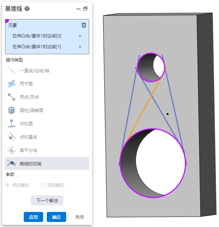219x227 pixels.
Task: Click the 下一个解法 button
Action: point(47,200)
